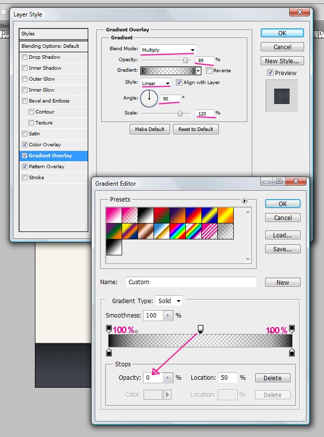Click the Angle dial control
Viewport: 324px width, 437px height.
149,99
